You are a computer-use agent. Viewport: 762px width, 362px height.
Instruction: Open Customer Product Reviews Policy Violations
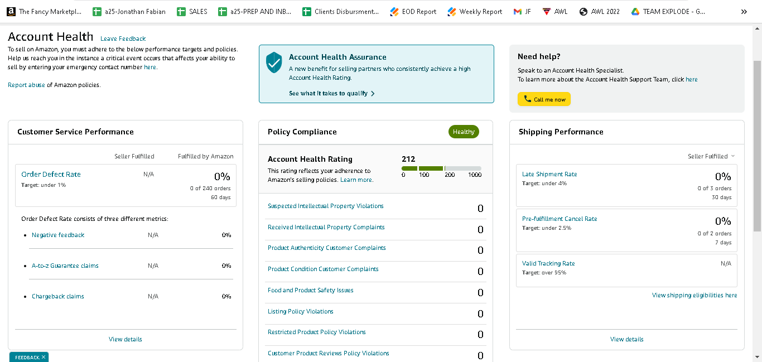click(x=329, y=353)
